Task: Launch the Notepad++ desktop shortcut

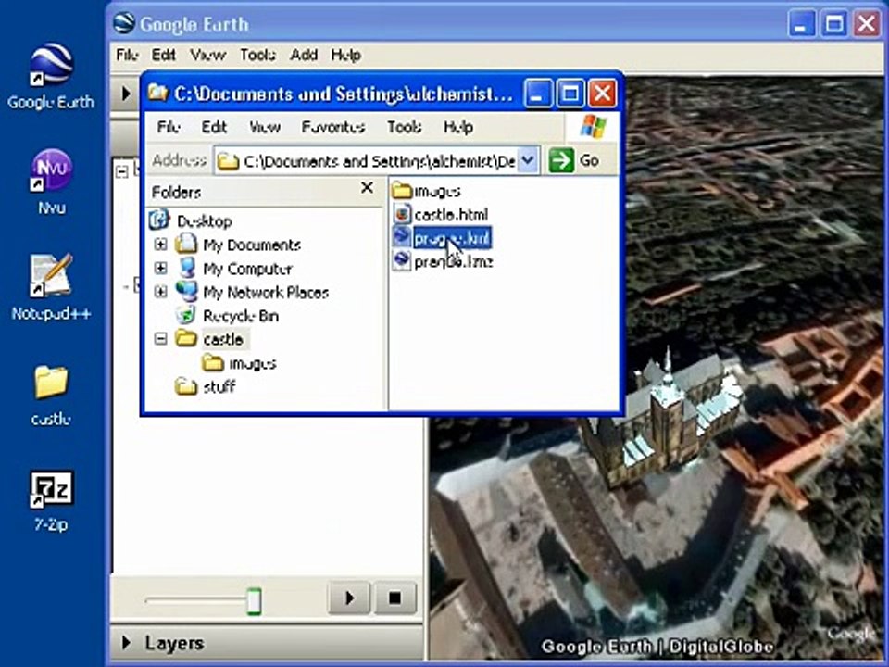Action: pos(51,286)
